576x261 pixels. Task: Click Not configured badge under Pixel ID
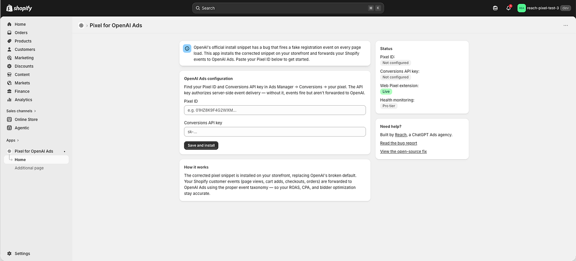click(396, 63)
